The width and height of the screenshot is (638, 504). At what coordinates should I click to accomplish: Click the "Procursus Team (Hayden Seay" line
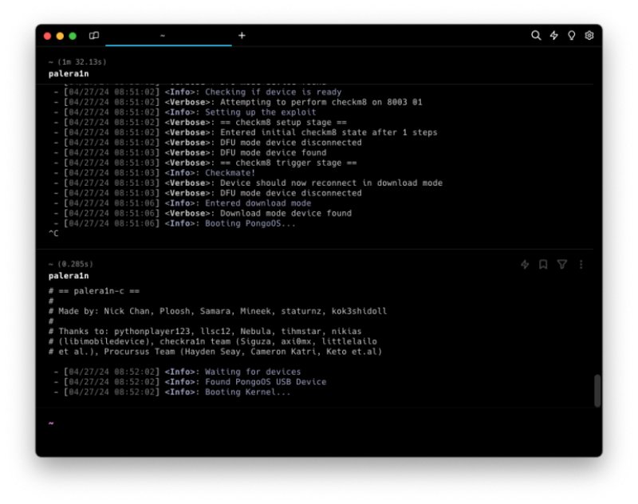[215, 352]
